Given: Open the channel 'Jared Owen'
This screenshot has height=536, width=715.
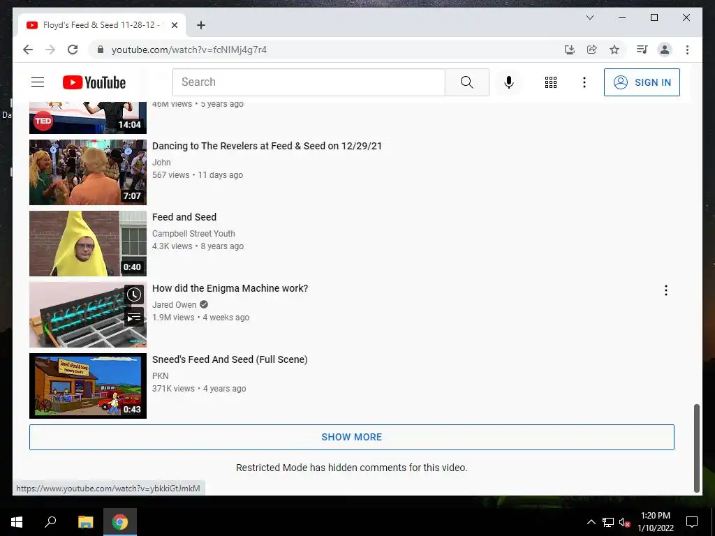Looking at the screenshot, I should pos(174,304).
